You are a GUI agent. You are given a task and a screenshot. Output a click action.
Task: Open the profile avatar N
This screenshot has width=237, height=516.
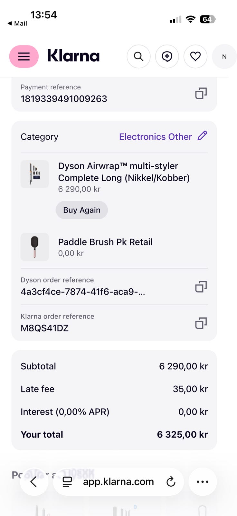(x=224, y=56)
